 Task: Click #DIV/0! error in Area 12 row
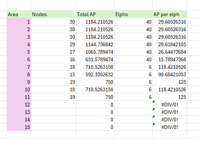[170, 105]
